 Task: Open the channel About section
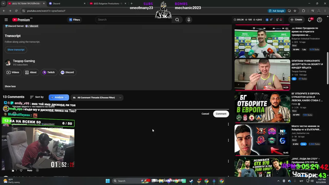point(31,72)
